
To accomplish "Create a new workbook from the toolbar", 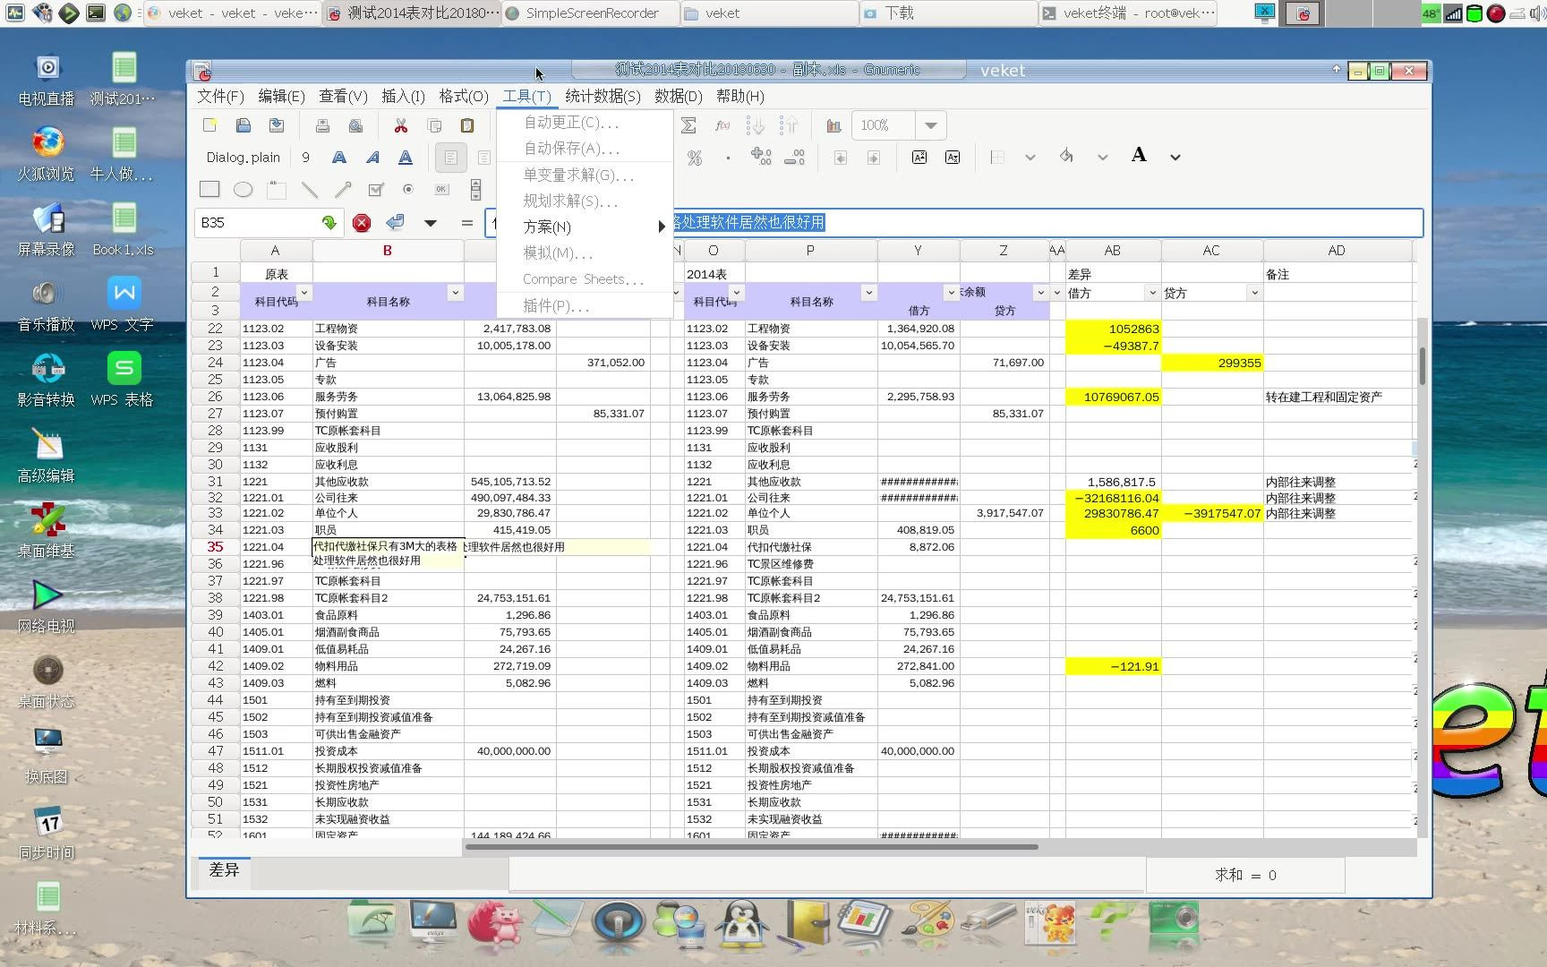I will point(210,125).
